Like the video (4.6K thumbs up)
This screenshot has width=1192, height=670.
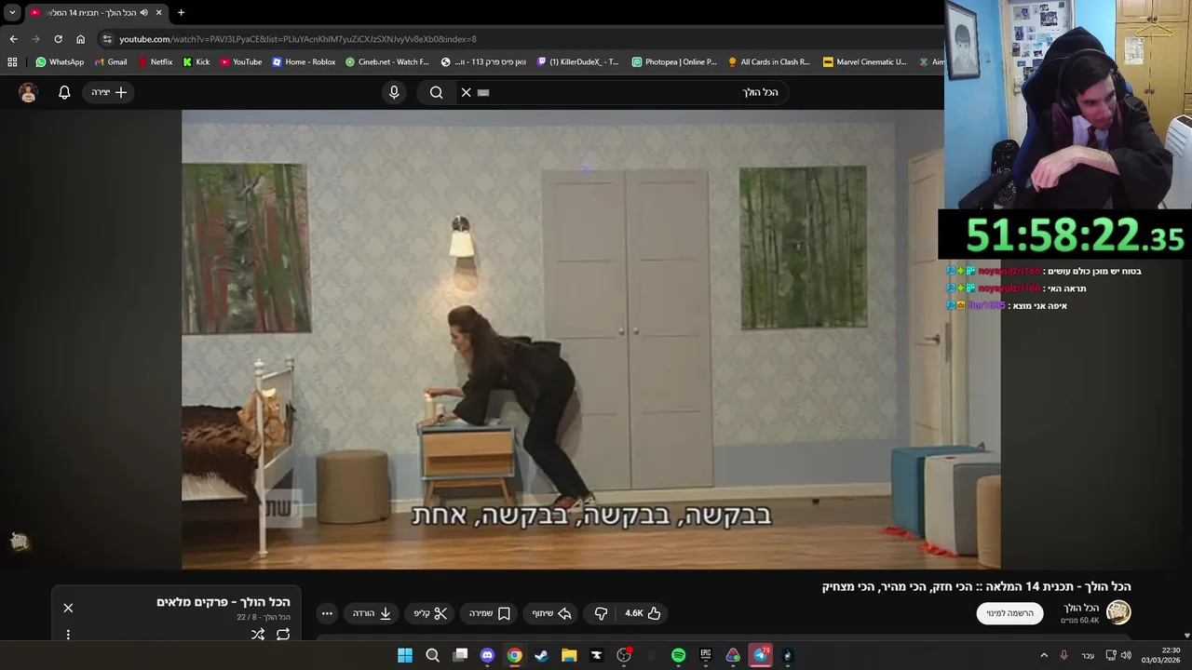click(x=643, y=613)
